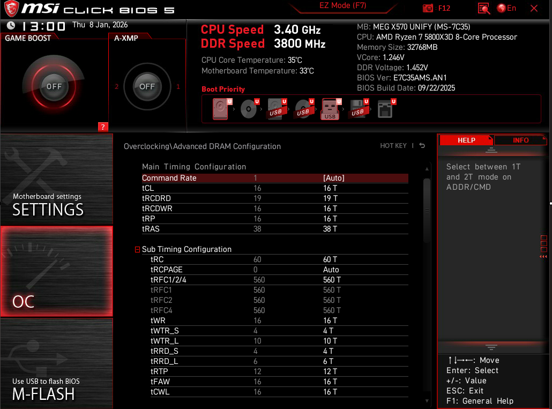
Task: Click the greyed tRFC2 row
Action: pos(279,301)
